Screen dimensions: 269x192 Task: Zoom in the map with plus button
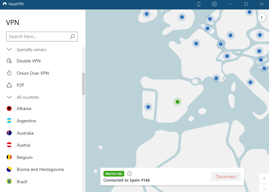pyautogui.click(x=264, y=178)
